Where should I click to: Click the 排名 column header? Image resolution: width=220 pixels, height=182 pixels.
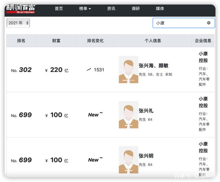[21, 41]
